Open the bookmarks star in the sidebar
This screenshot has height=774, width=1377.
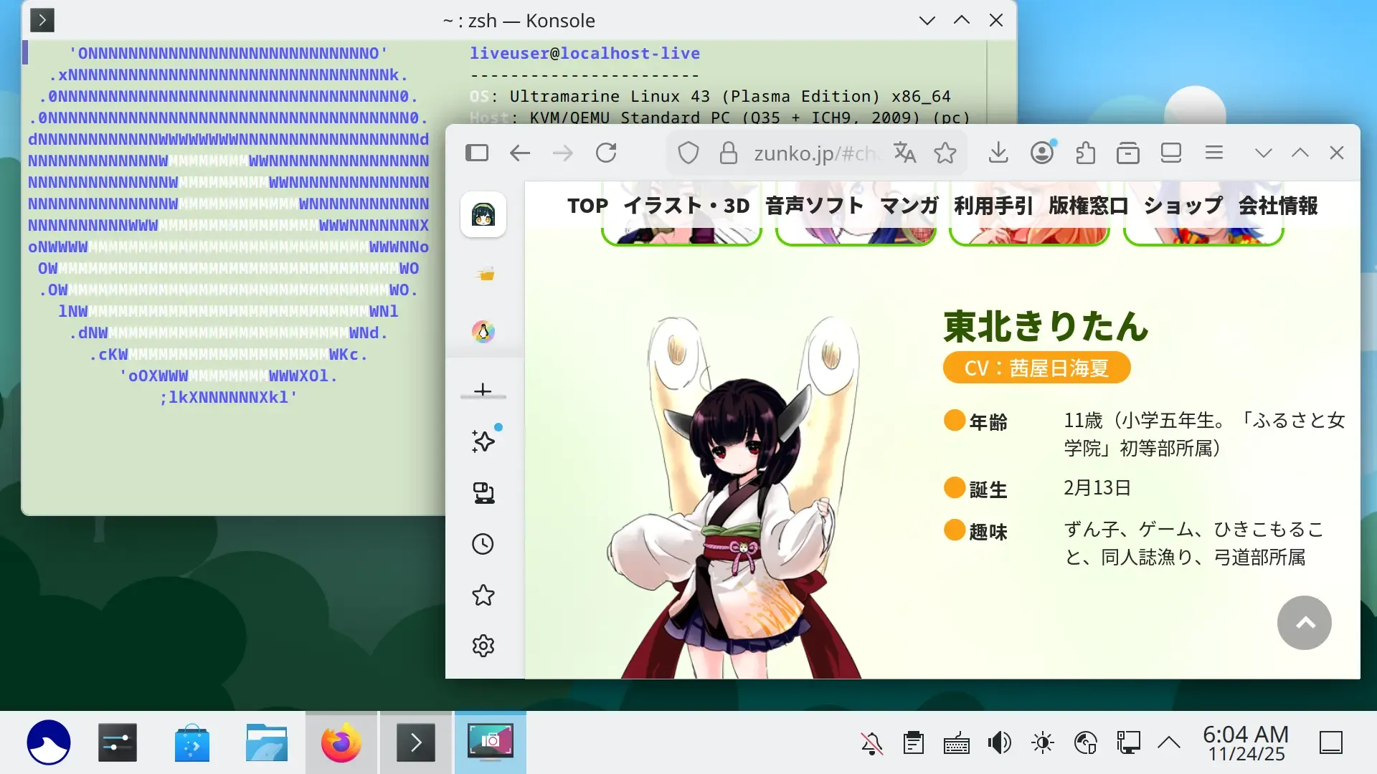pyautogui.click(x=484, y=596)
